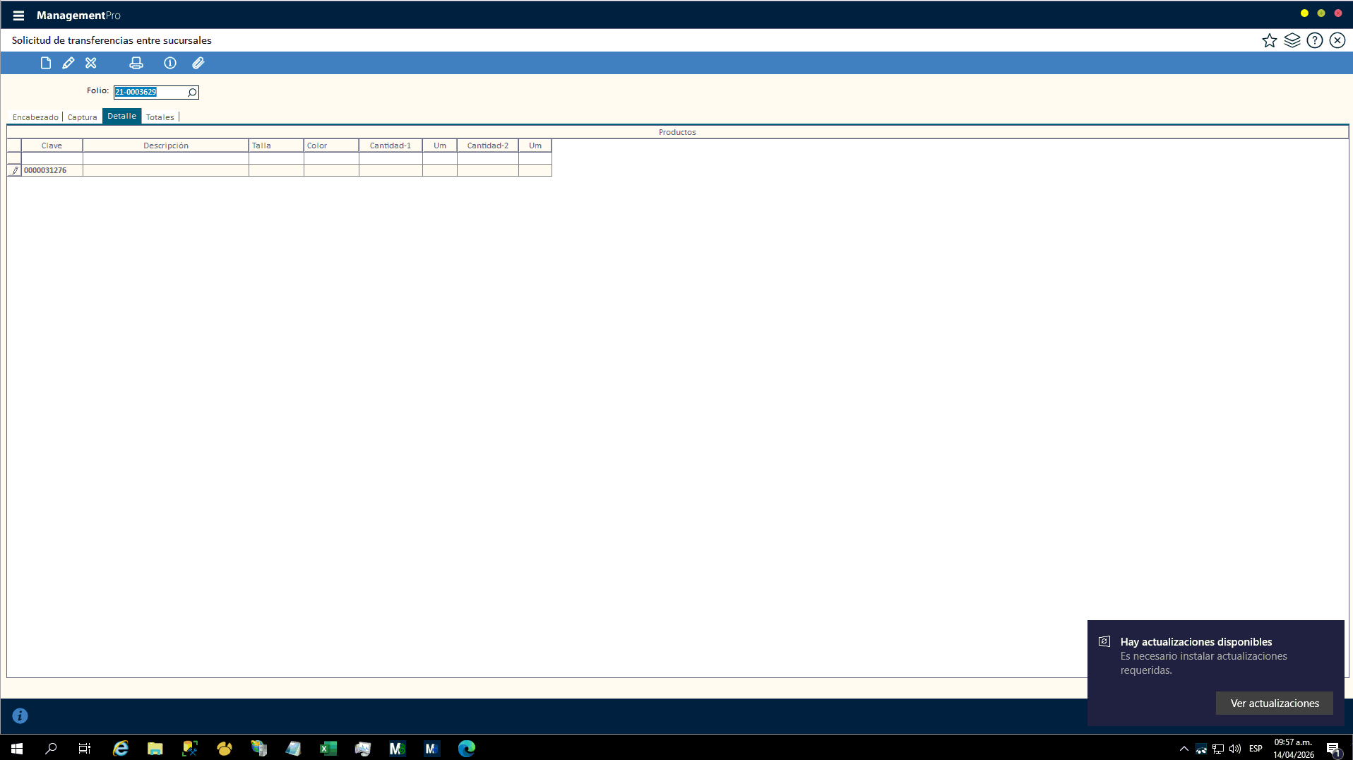1353x760 pixels.
Task: Open the hamburger main menu
Action: [x=18, y=16]
